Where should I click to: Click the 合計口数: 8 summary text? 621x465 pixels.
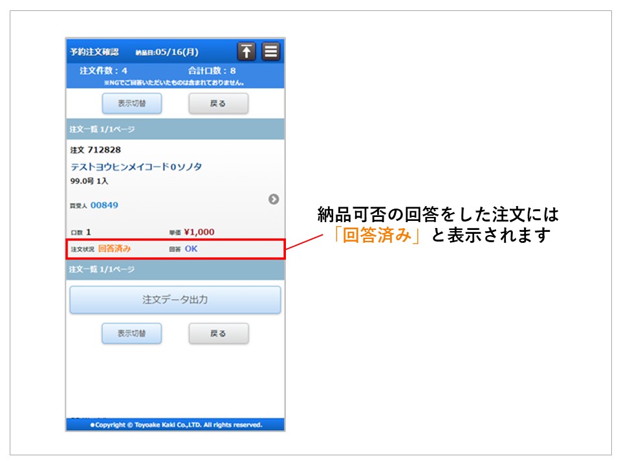click(x=212, y=70)
